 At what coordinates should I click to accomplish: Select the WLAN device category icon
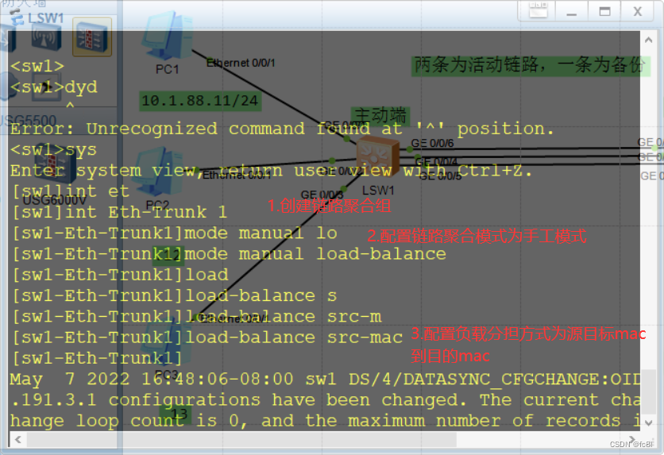pyautogui.click(x=46, y=38)
